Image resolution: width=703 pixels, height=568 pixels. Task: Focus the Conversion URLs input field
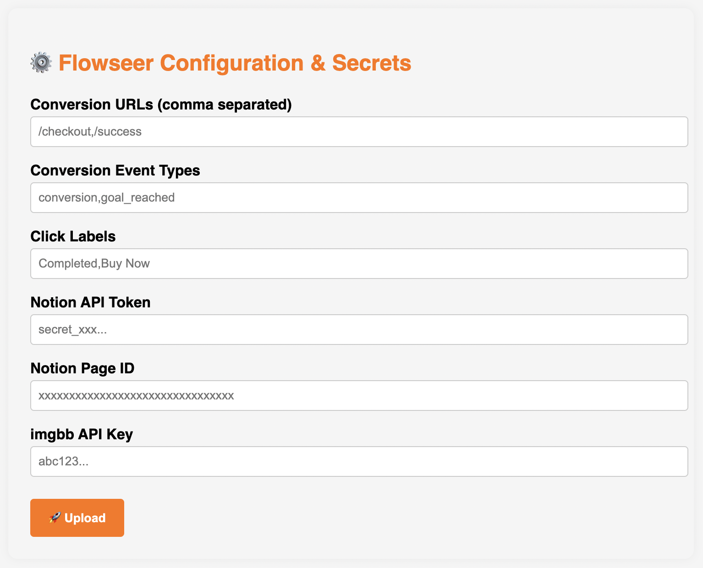[359, 131]
